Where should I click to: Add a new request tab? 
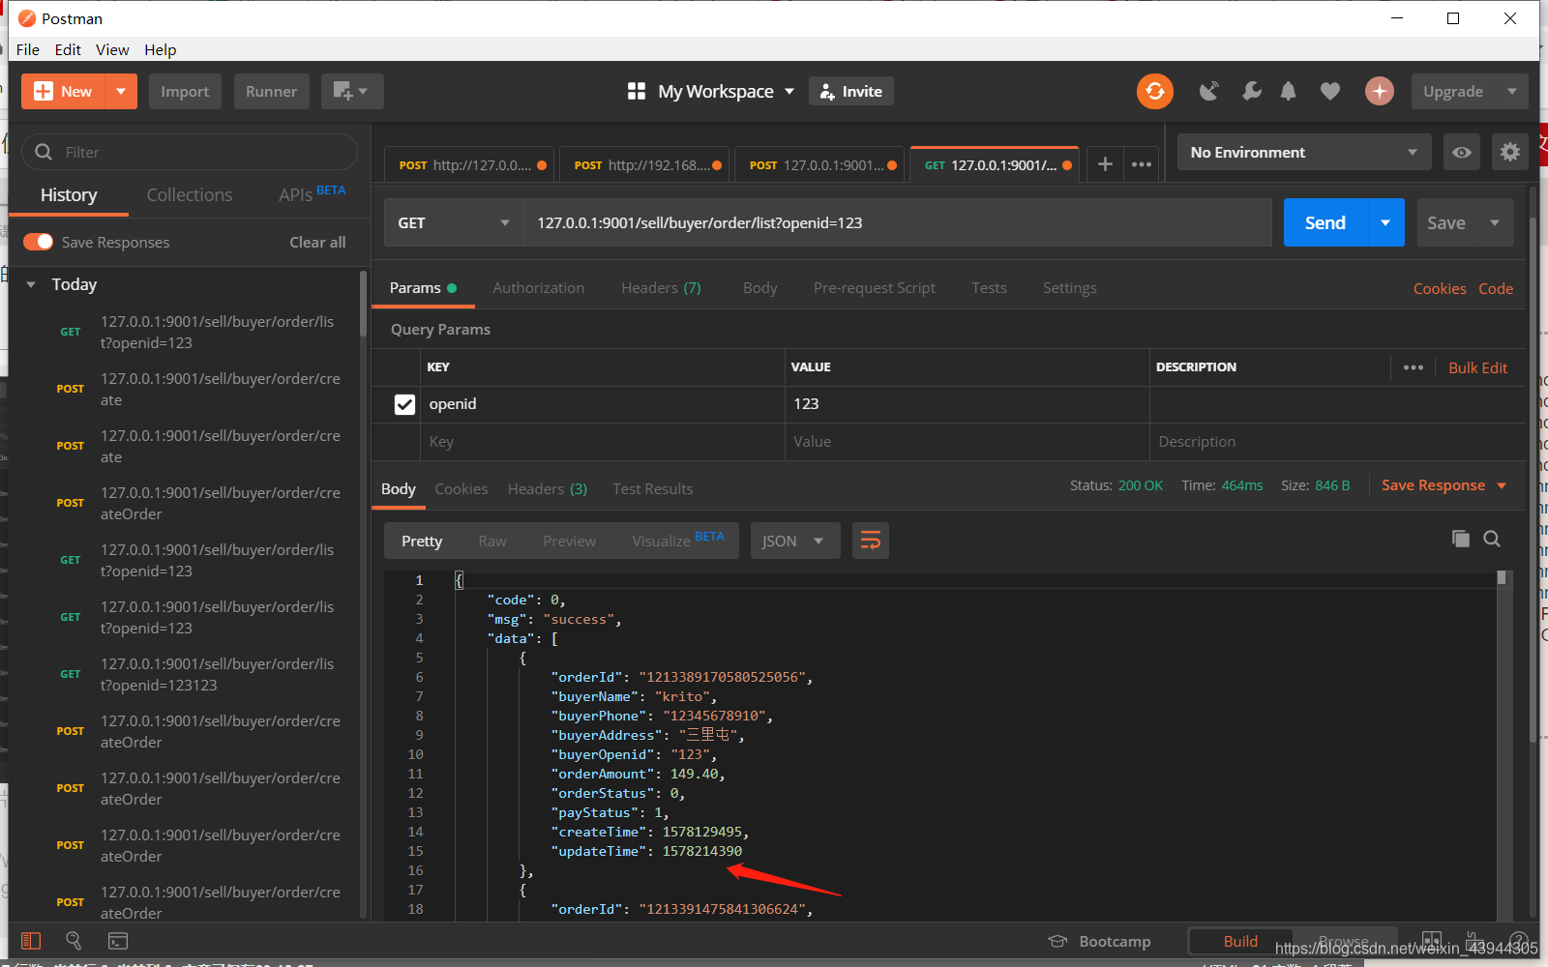click(x=1105, y=164)
